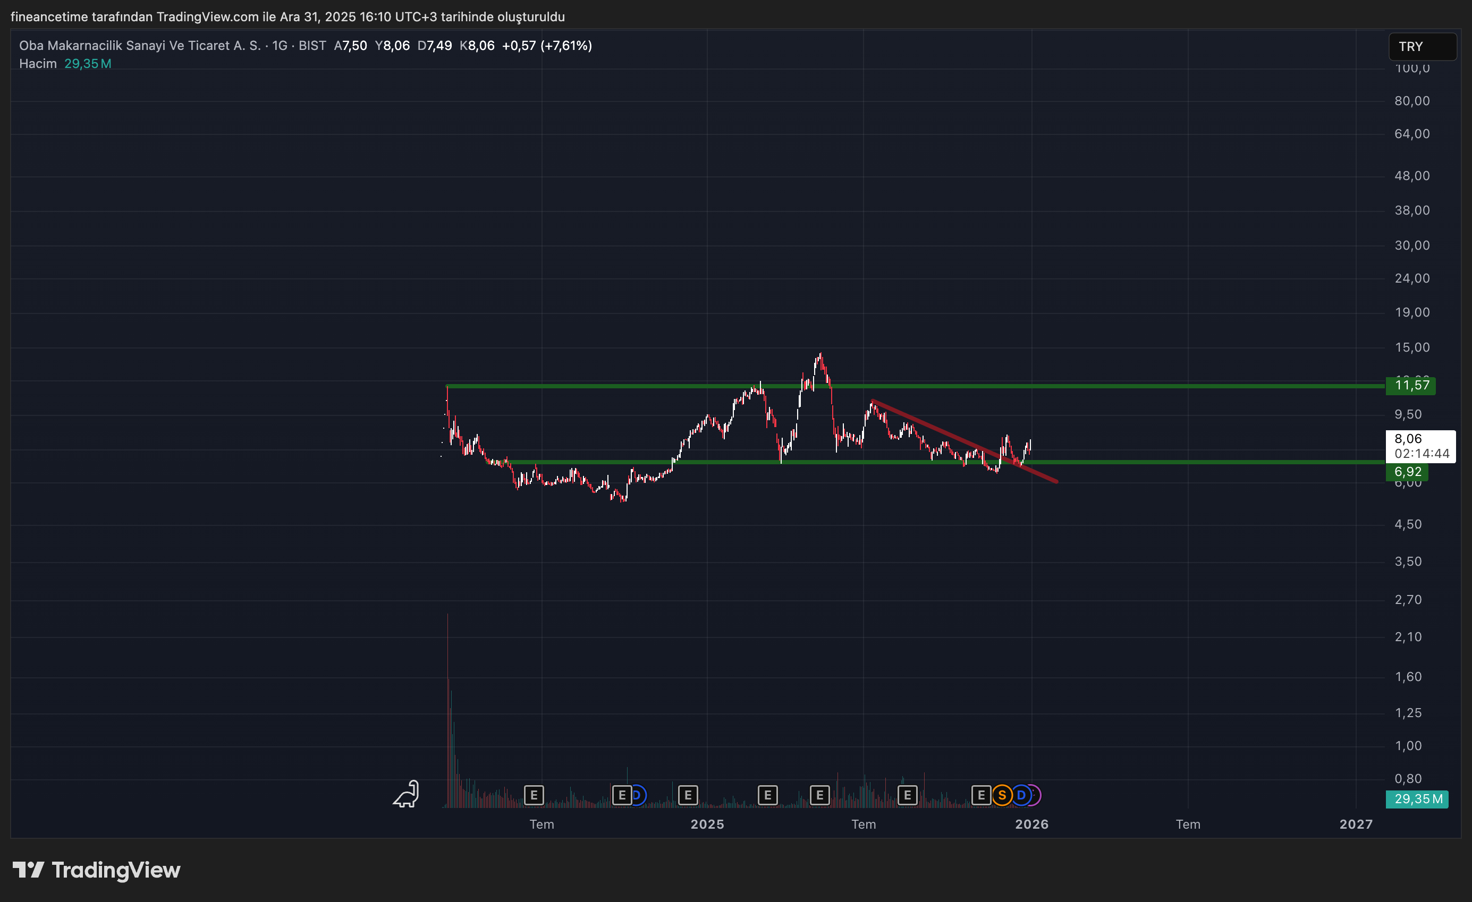Click the 29,35M volume axis label
The width and height of the screenshot is (1472, 902).
click(x=1417, y=798)
